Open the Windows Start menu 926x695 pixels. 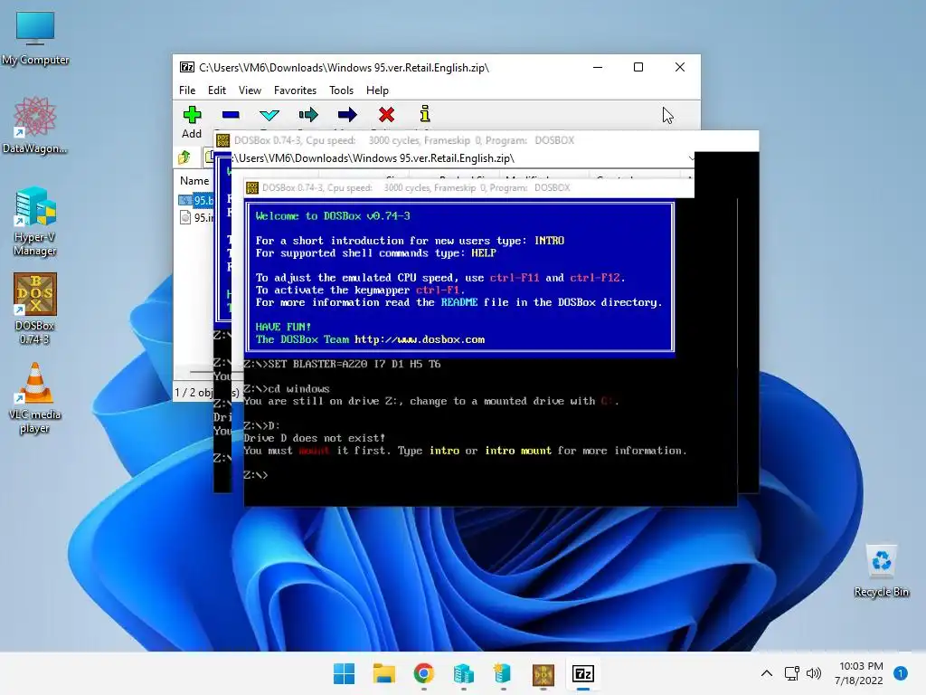(345, 673)
